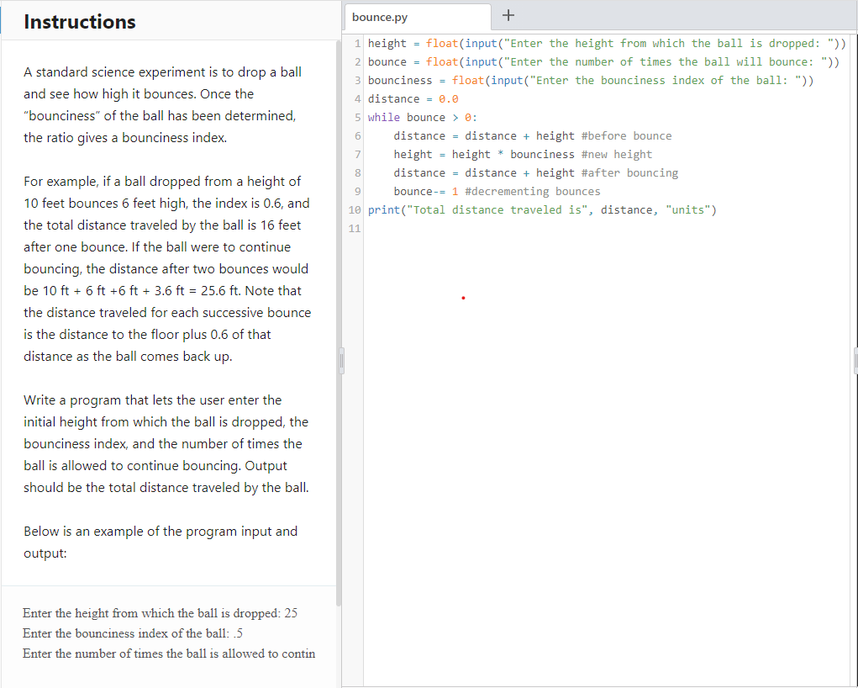Collapse the Instructions panel using the divider handle
Screen dimensions: 858x688
pos(341,360)
